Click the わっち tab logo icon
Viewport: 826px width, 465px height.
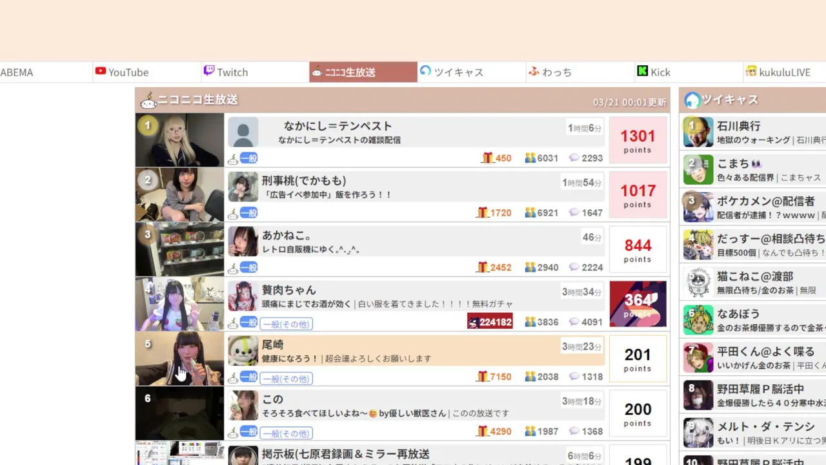(x=534, y=71)
